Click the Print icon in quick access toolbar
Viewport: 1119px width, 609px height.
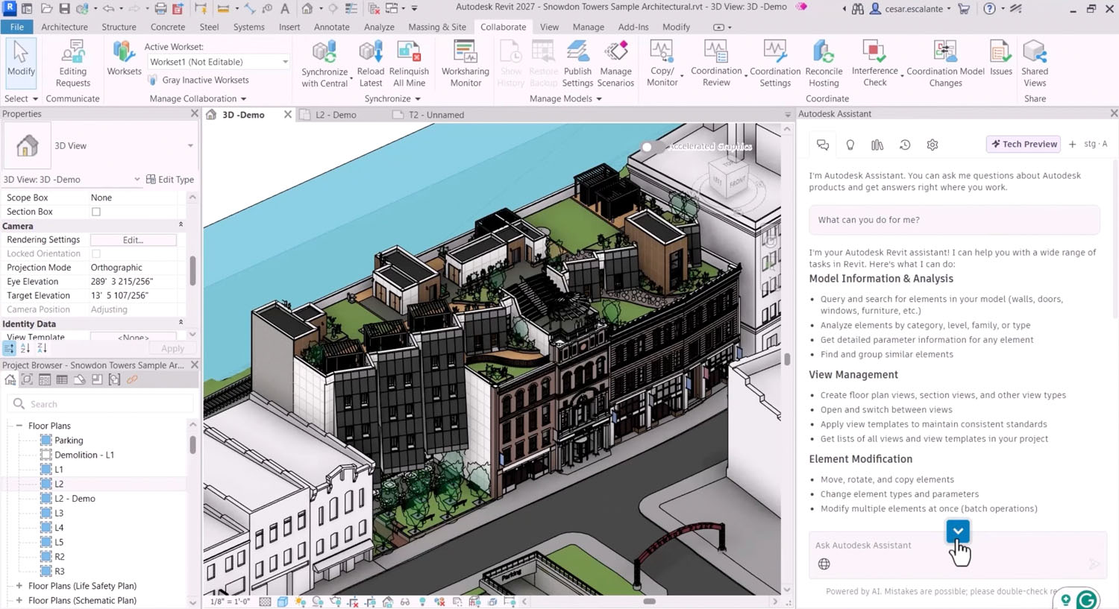click(160, 9)
